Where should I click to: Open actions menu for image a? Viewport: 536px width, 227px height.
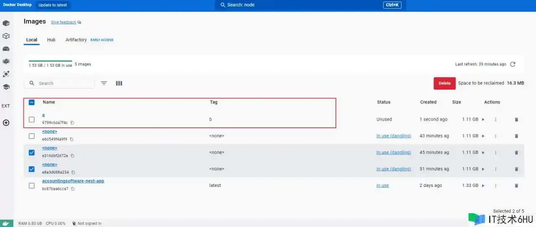tap(495, 119)
